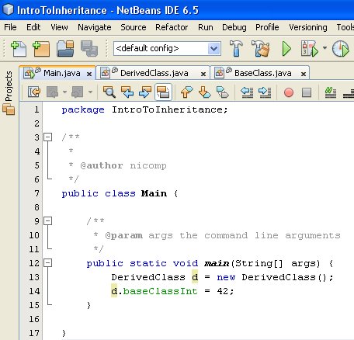354x340 pixels.
Task: Click the 'baseClassInt' field in line 14
Action: pyautogui.click(x=160, y=291)
